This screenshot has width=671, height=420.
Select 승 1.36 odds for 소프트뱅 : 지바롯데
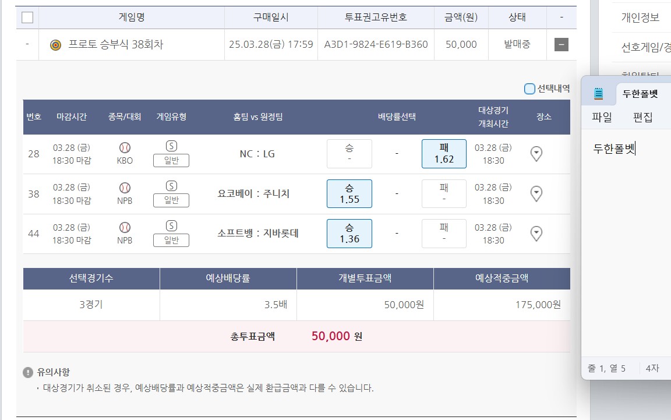point(349,234)
